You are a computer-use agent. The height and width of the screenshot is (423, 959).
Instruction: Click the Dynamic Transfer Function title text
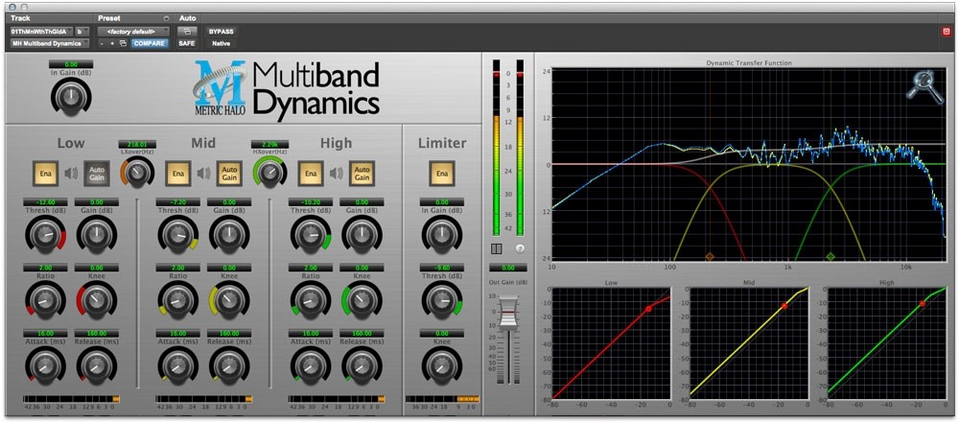point(749,63)
